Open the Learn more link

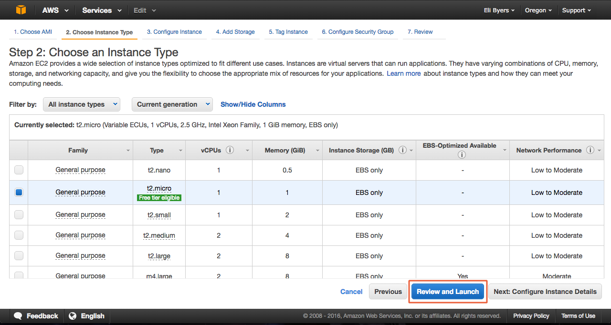pos(404,73)
